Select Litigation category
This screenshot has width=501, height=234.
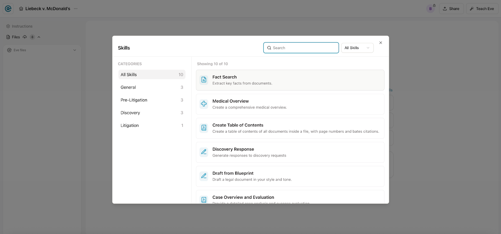point(152,125)
